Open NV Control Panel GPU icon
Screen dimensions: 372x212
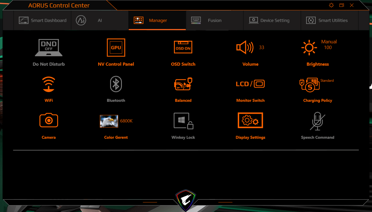click(x=116, y=48)
